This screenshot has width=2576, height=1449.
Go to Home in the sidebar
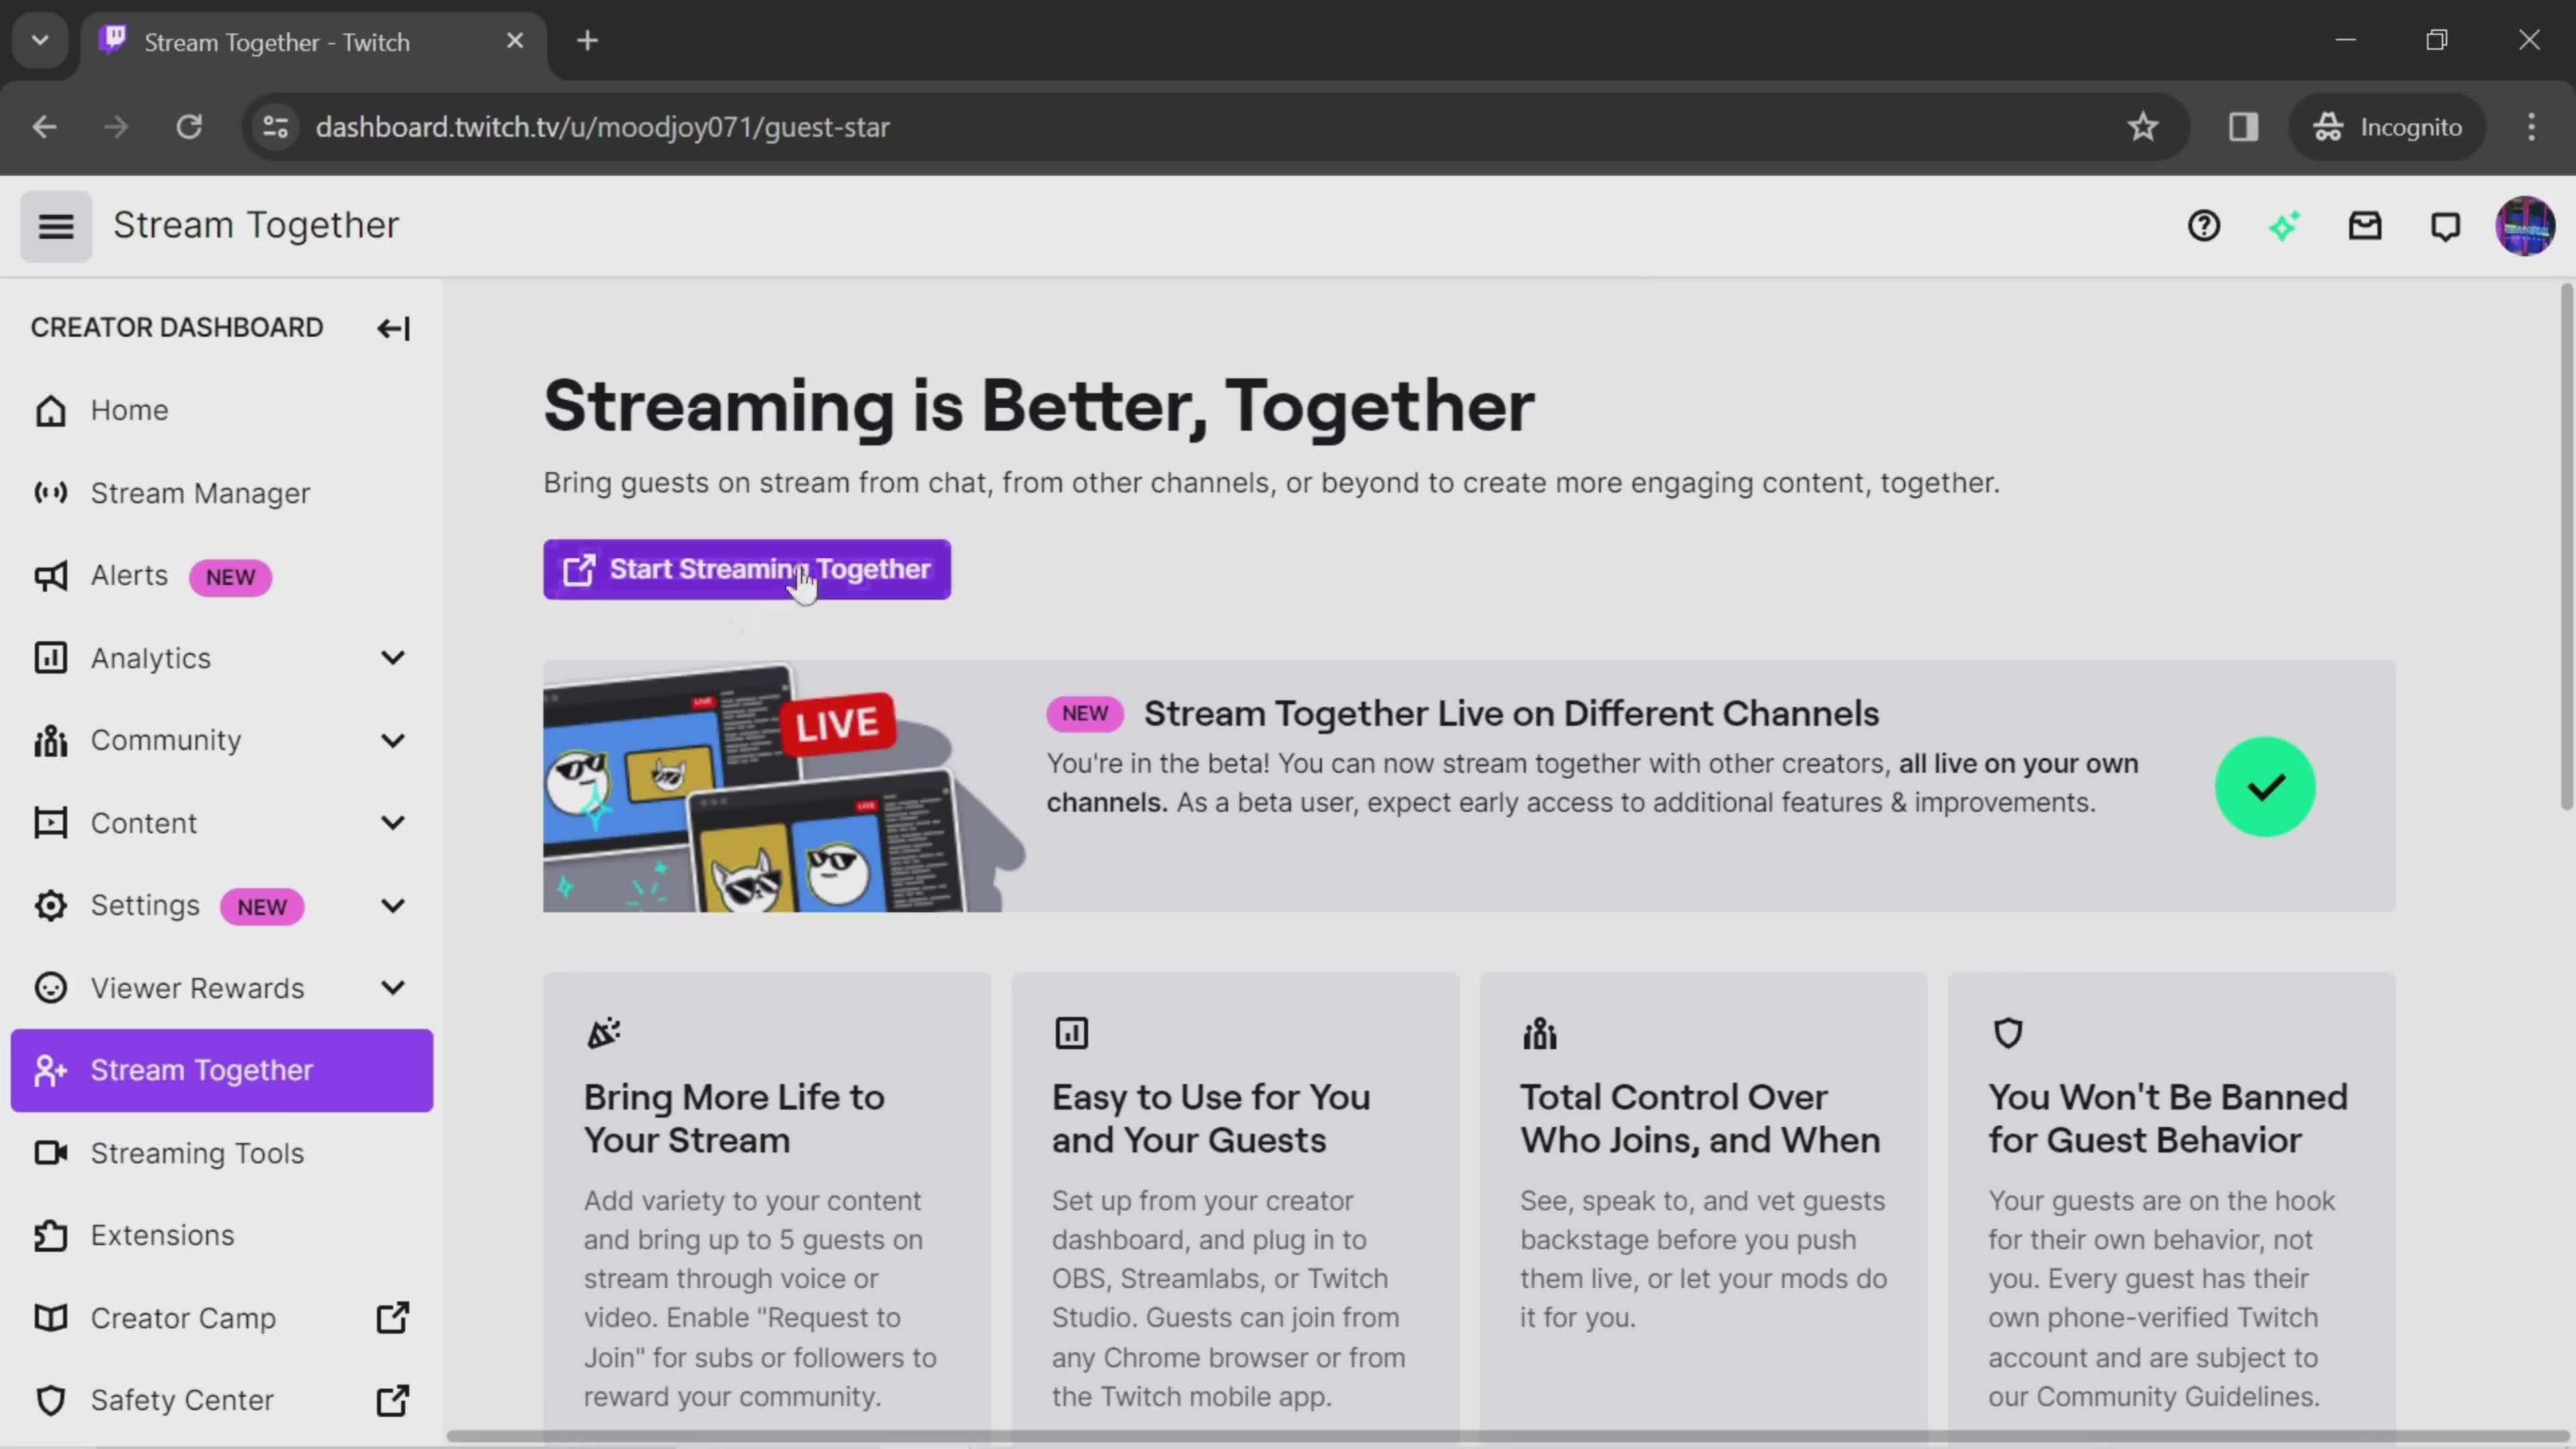[x=221, y=411]
